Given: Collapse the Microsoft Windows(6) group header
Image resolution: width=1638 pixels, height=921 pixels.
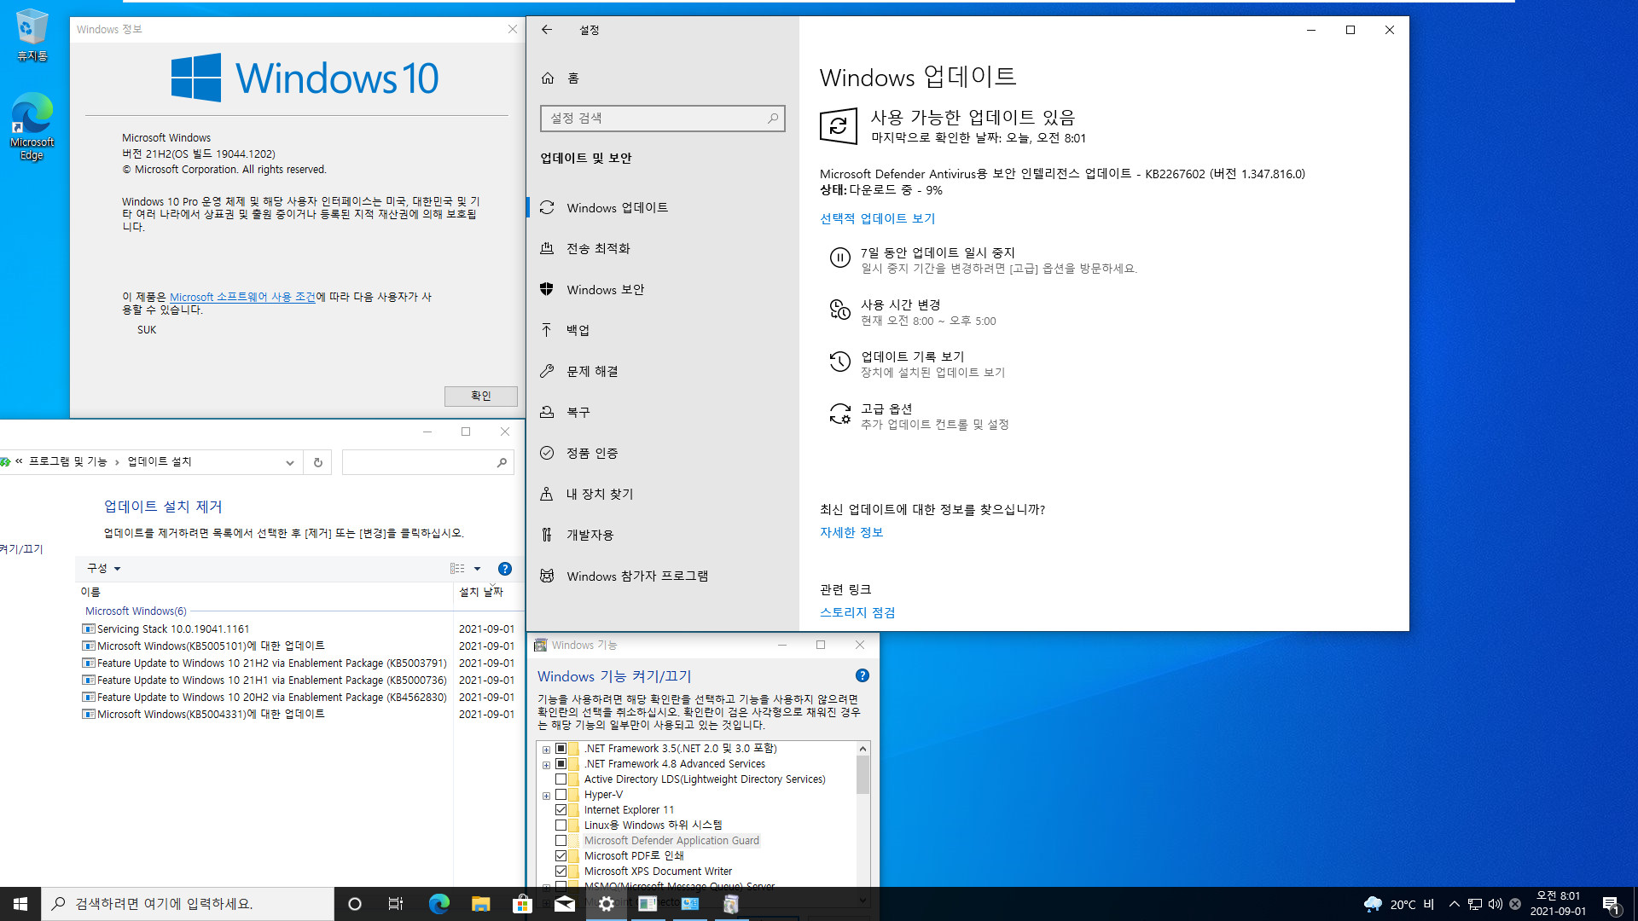Looking at the screenshot, I should coord(136,611).
